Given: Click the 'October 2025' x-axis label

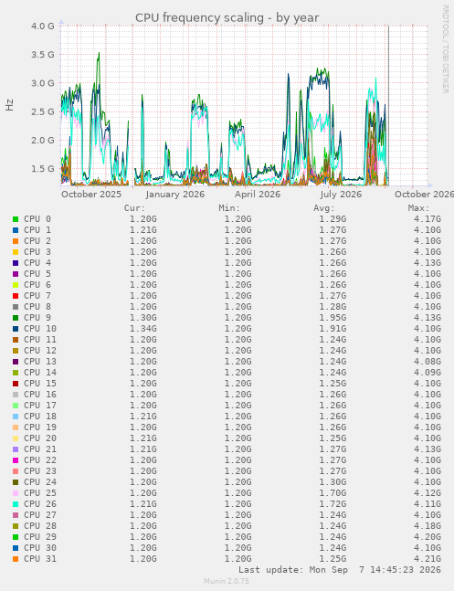Looking at the screenshot, I should 91,195.
